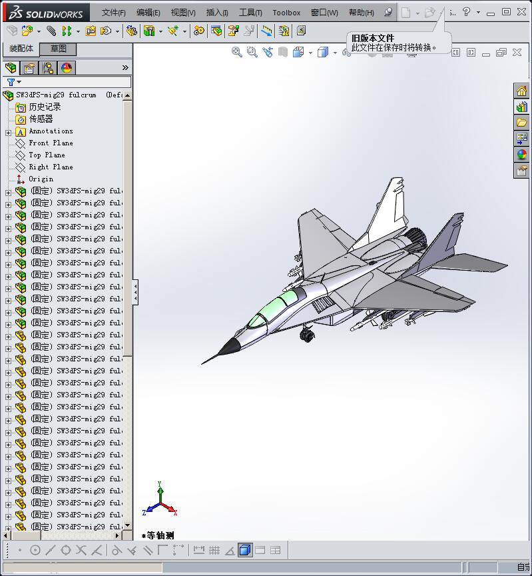Click the feature tree scroll down arrow

click(127, 525)
